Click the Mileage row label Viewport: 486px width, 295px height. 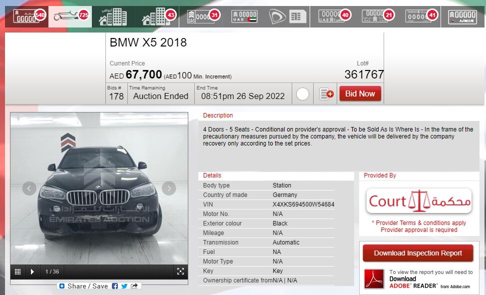pos(213,233)
